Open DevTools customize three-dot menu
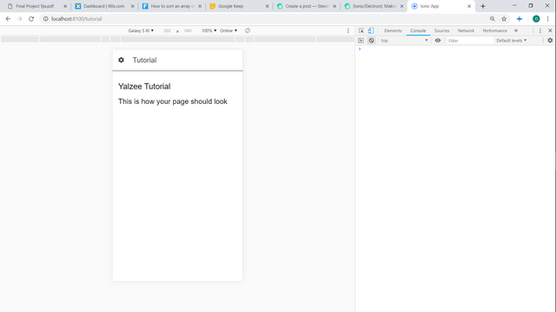Image resolution: width=556 pixels, height=312 pixels. [x=540, y=31]
